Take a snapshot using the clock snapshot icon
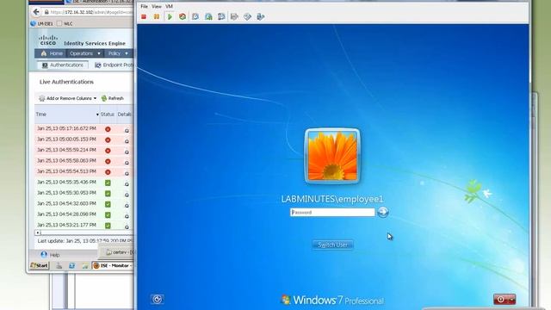The width and height of the screenshot is (551, 310). pos(195,16)
